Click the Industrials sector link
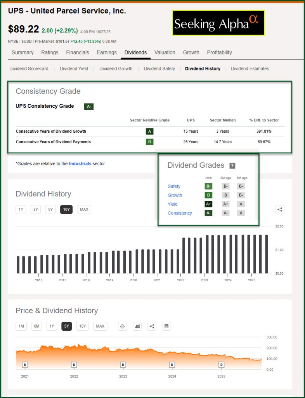This screenshot has height=398, width=305. click(x=80, y=164)
